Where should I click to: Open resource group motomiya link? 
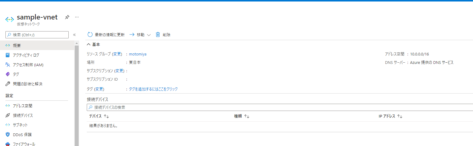click(138, 54)
